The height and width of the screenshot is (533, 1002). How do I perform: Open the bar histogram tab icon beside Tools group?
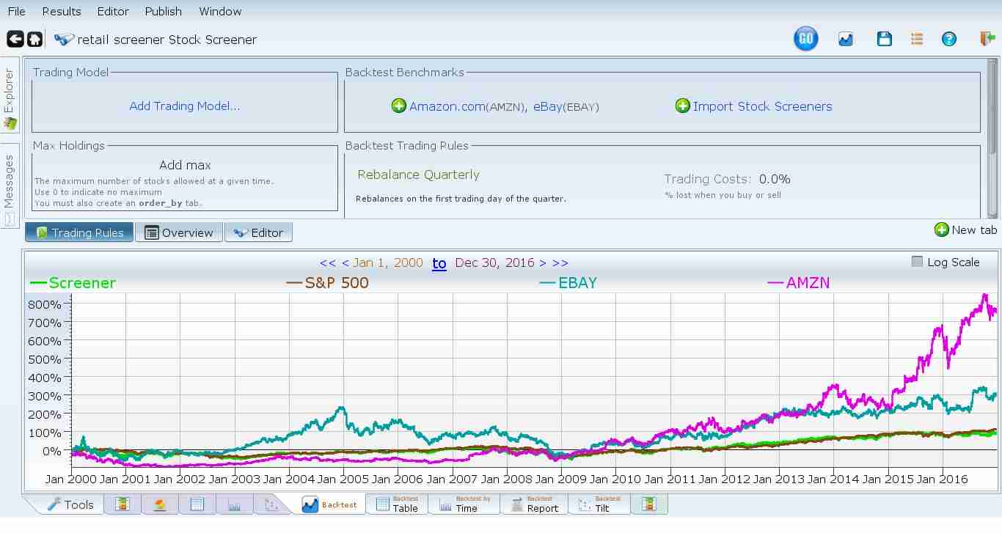[234, 504]
